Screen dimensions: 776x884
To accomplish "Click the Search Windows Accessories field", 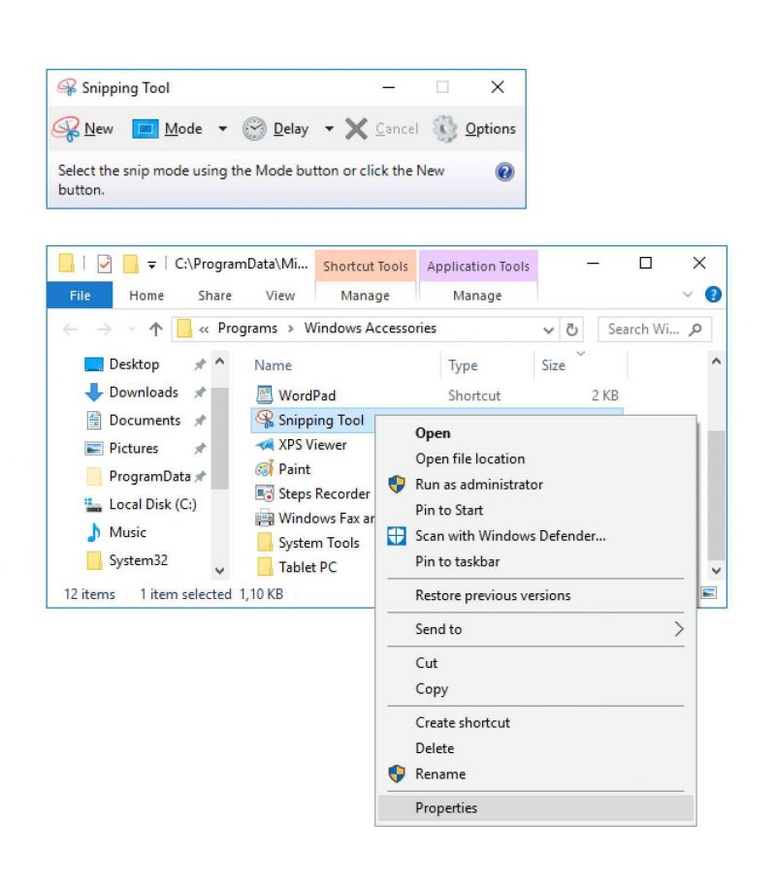I will [655, 330].
